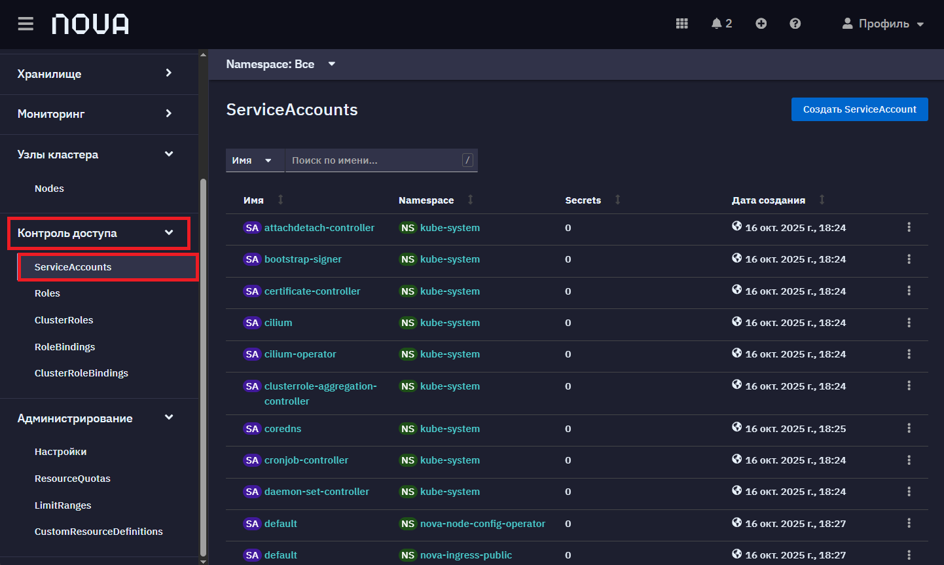Open cilium-operator service account link

(300, 354)
